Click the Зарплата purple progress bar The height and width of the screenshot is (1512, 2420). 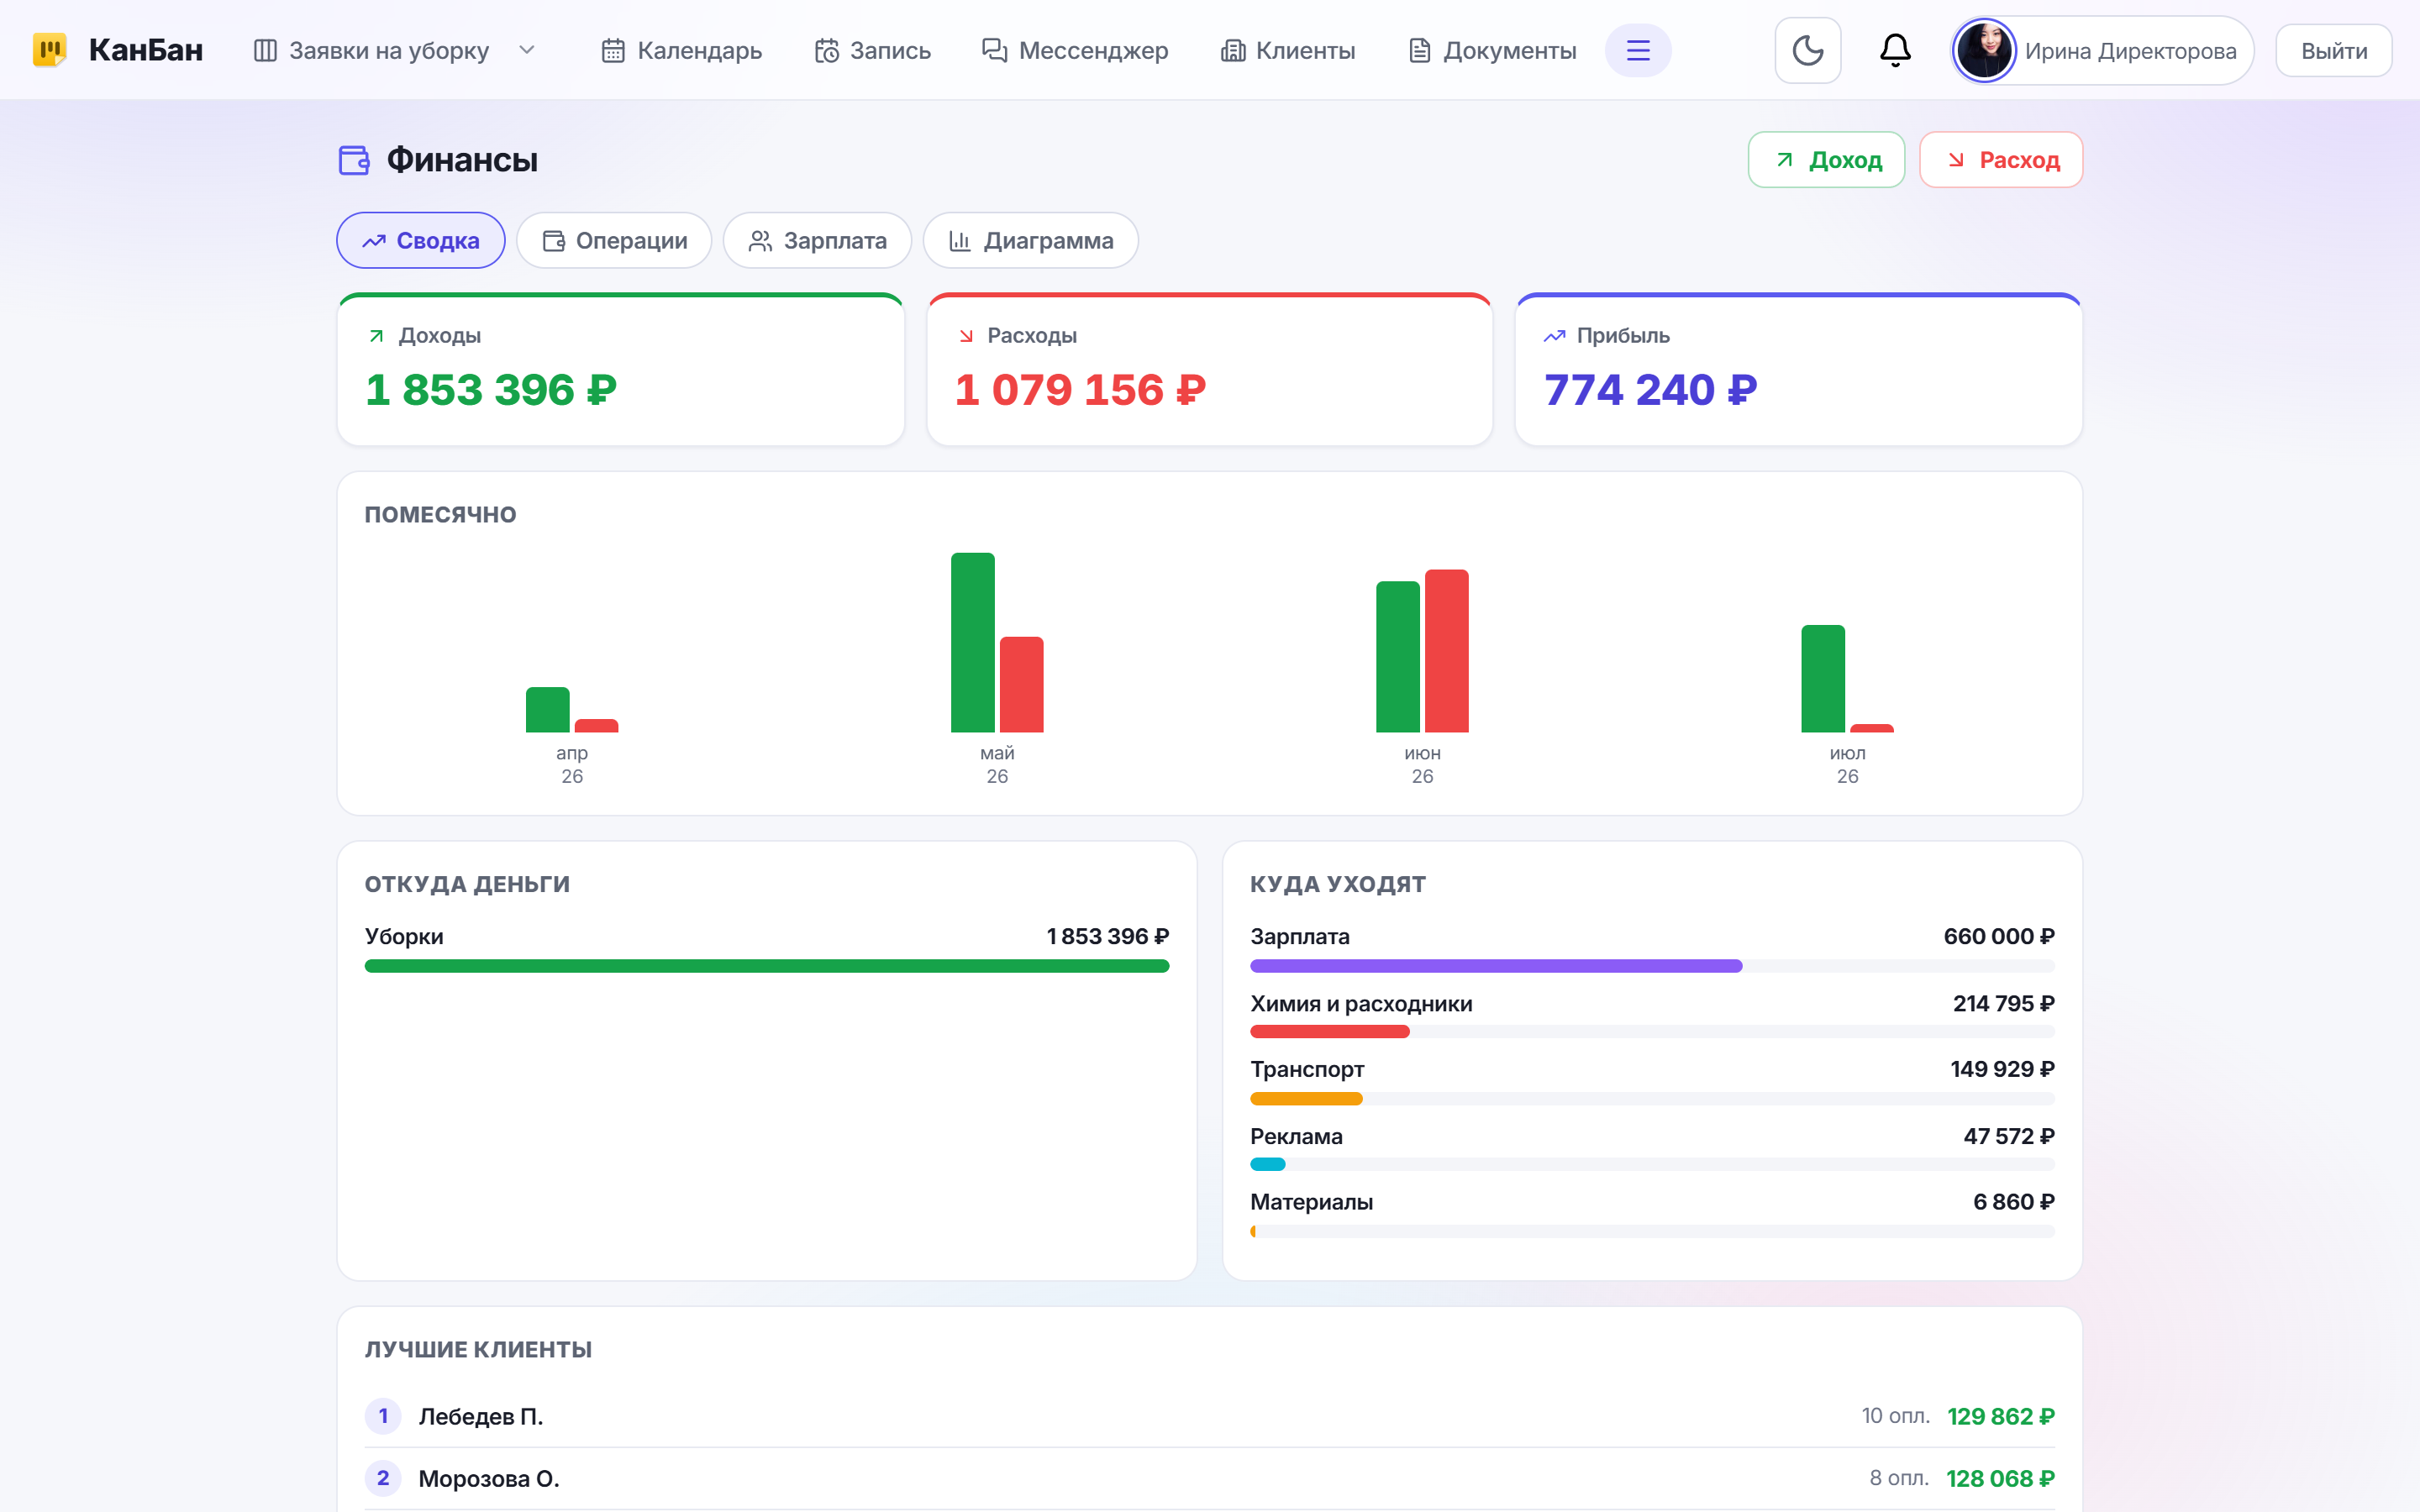[x=1496, y=966]
